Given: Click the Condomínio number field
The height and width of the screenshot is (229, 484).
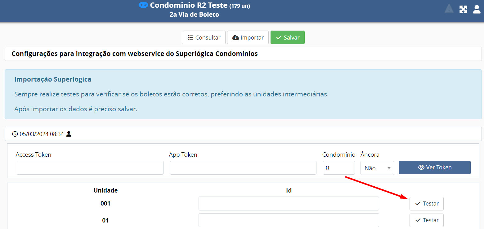Looking at the screenshot, I should click(x=339, y=168).
